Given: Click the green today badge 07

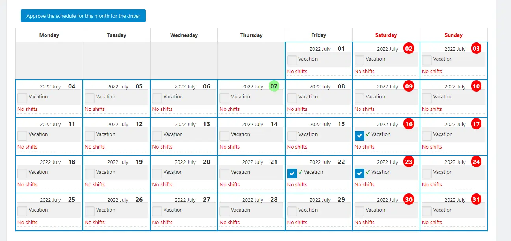Looking at the screenshot, I should pyautogui.click(x=274, y=86).
